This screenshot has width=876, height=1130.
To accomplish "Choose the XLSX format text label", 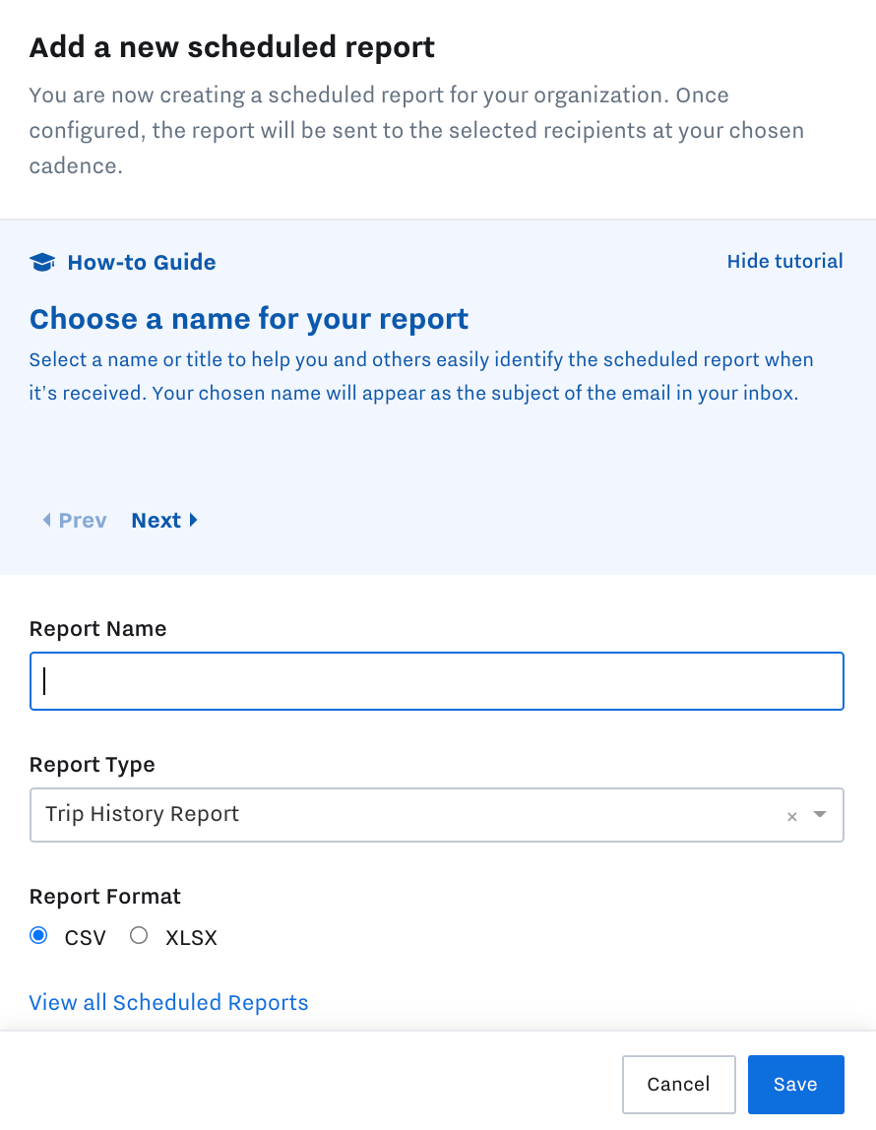I will tap(191, 938).
